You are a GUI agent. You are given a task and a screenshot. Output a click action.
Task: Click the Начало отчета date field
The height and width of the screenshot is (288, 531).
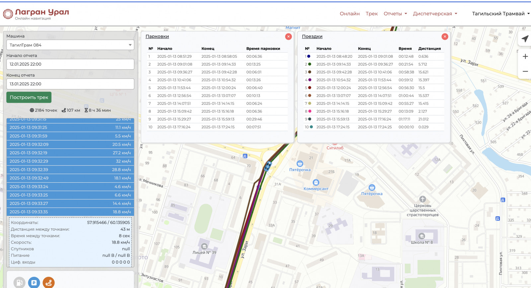tap(70, 64)
